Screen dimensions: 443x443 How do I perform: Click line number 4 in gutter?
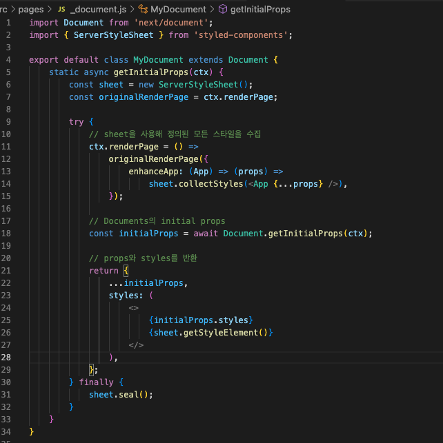8,60
